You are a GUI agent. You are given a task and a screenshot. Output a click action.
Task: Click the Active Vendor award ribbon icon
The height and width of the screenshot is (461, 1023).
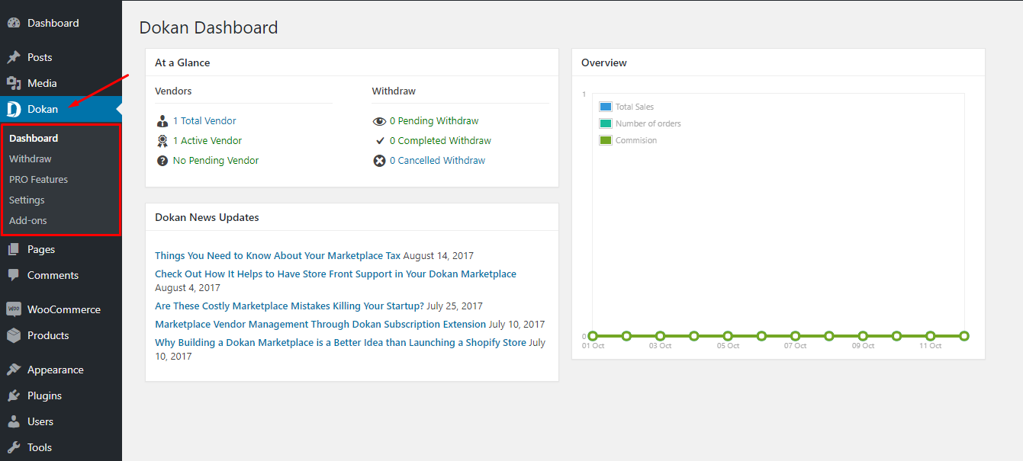click(162, 141)
